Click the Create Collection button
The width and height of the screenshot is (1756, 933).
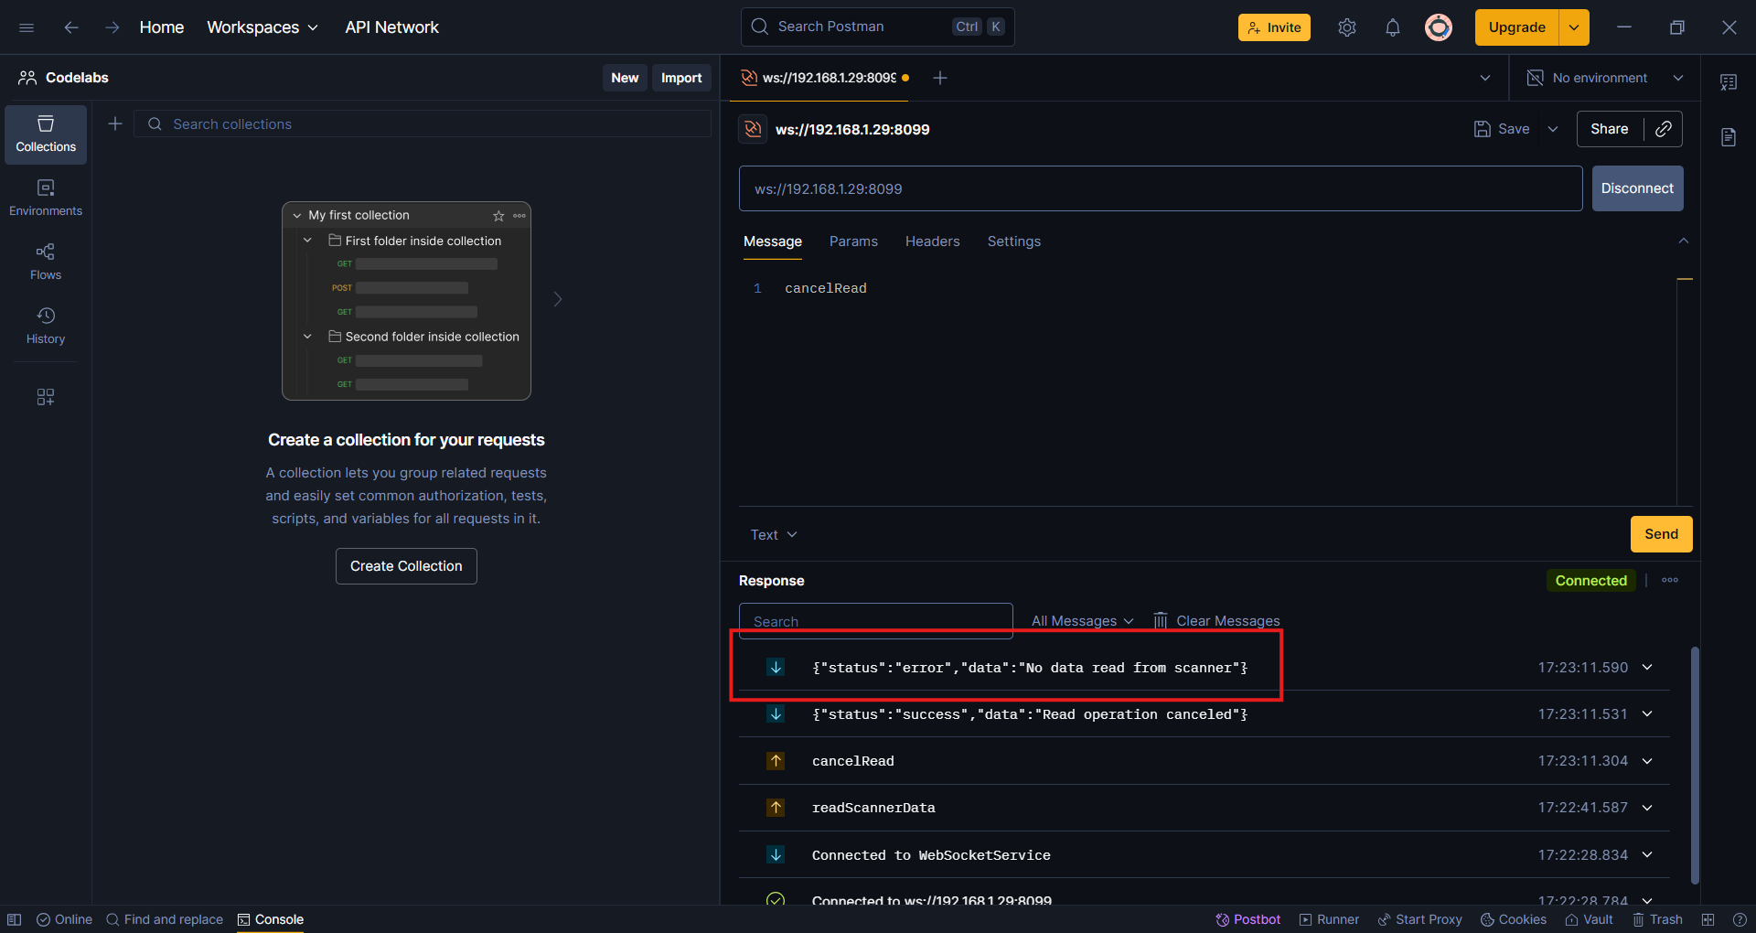pyautogui.click(x=406, y=566)
